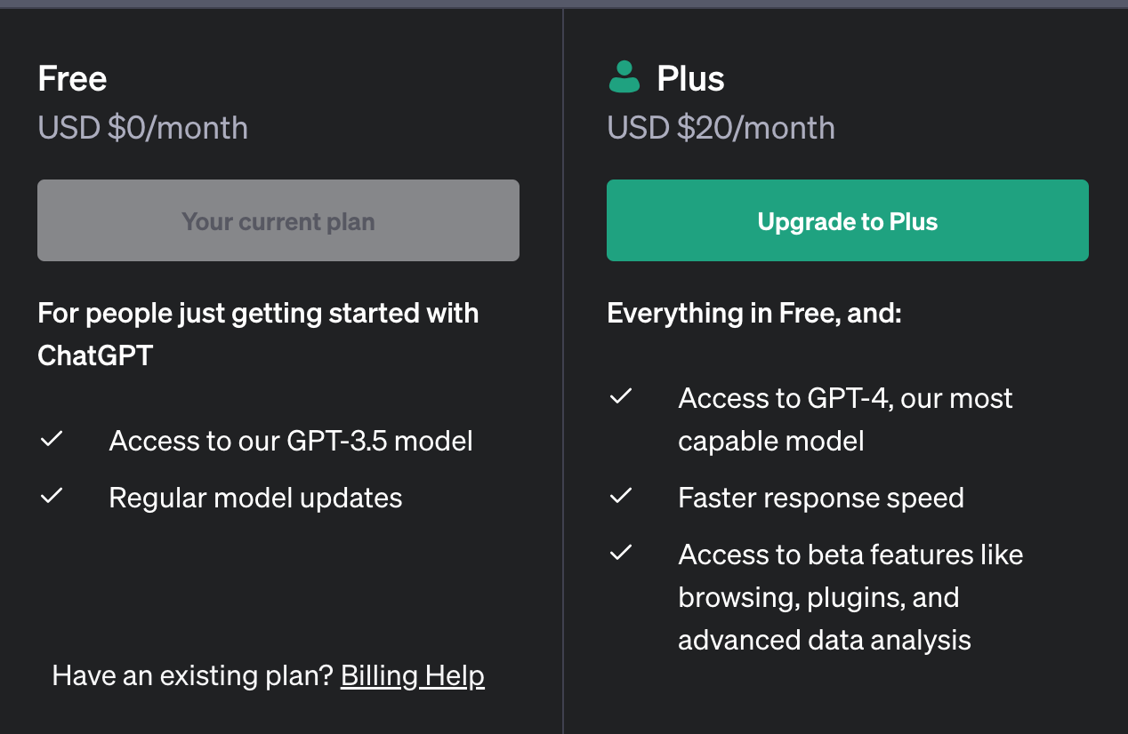Click the Access to GPT-4 feature description
The width and height of the screenshot is (1128, 734).
(845, 419)
